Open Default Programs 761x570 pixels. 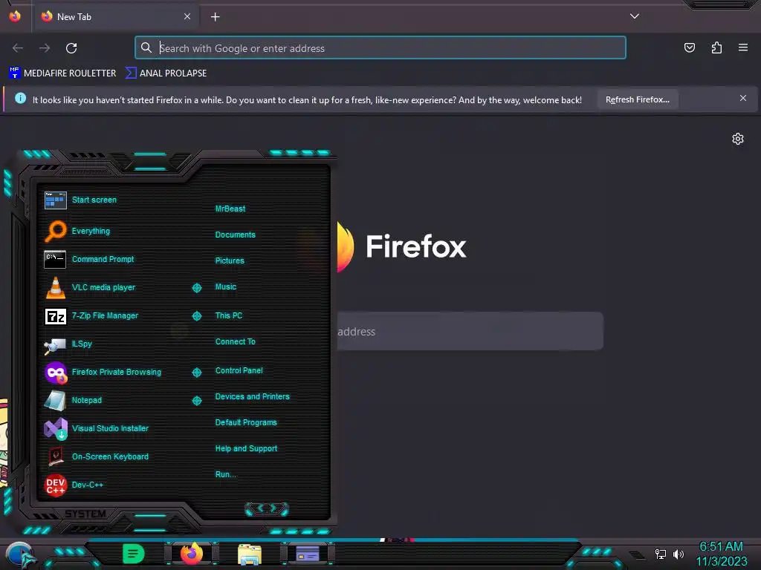246,422
